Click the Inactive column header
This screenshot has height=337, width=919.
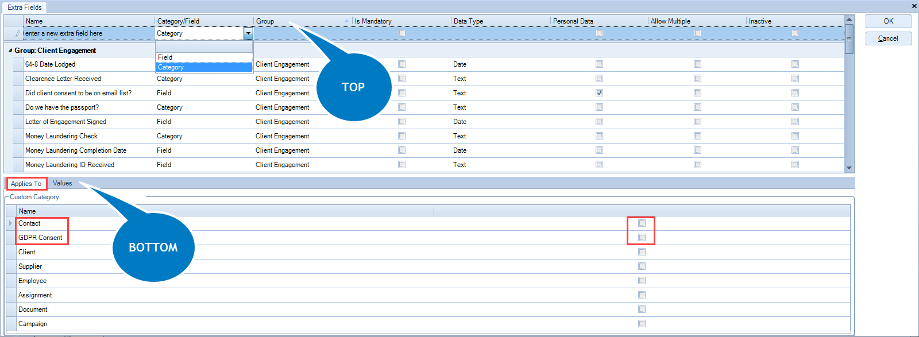pos(796,21)
